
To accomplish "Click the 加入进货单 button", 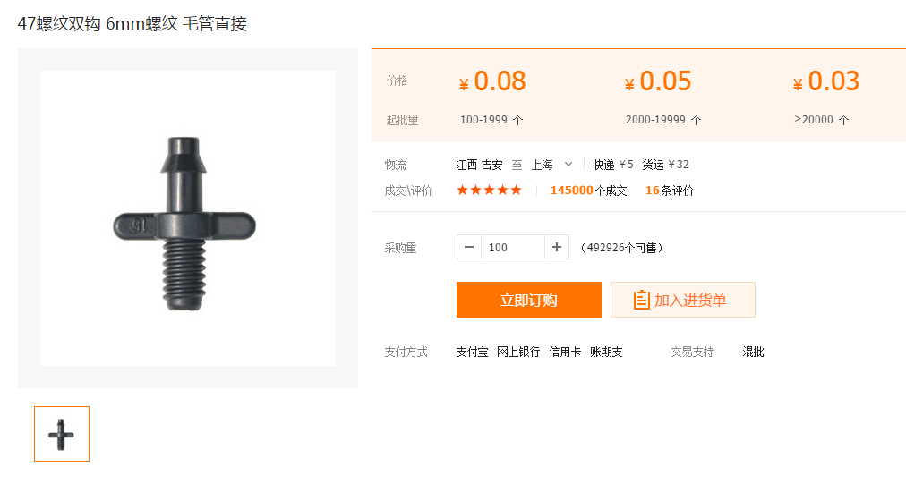I will click(682, 300).
